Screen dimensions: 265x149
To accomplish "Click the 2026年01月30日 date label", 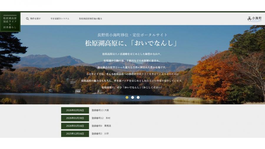I will (75, 118).
